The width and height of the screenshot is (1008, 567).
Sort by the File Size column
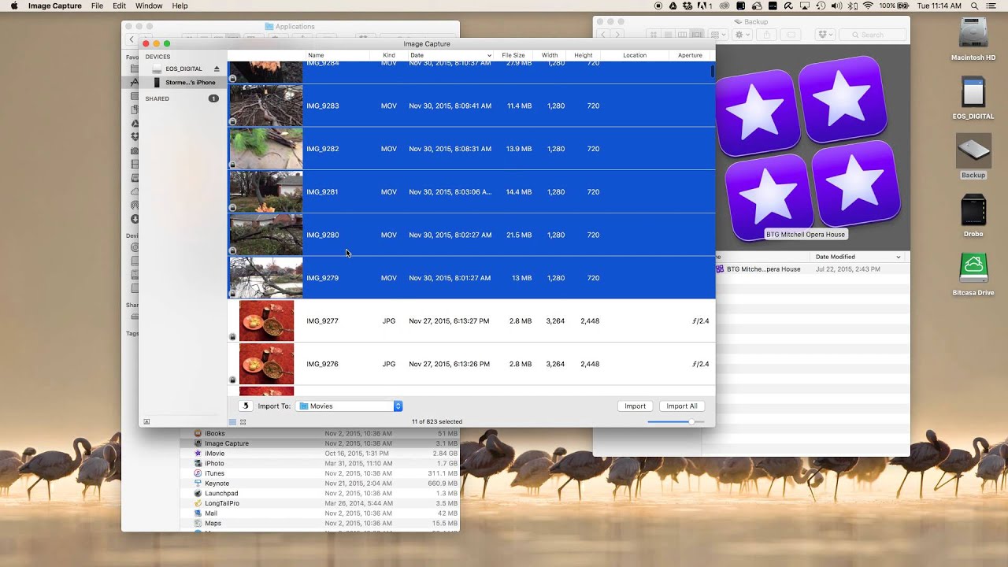point(513,55)
